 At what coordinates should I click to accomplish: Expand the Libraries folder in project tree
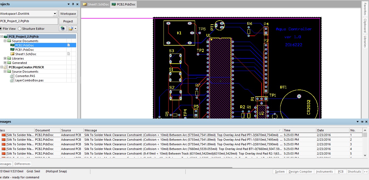(x=5, y=58)
